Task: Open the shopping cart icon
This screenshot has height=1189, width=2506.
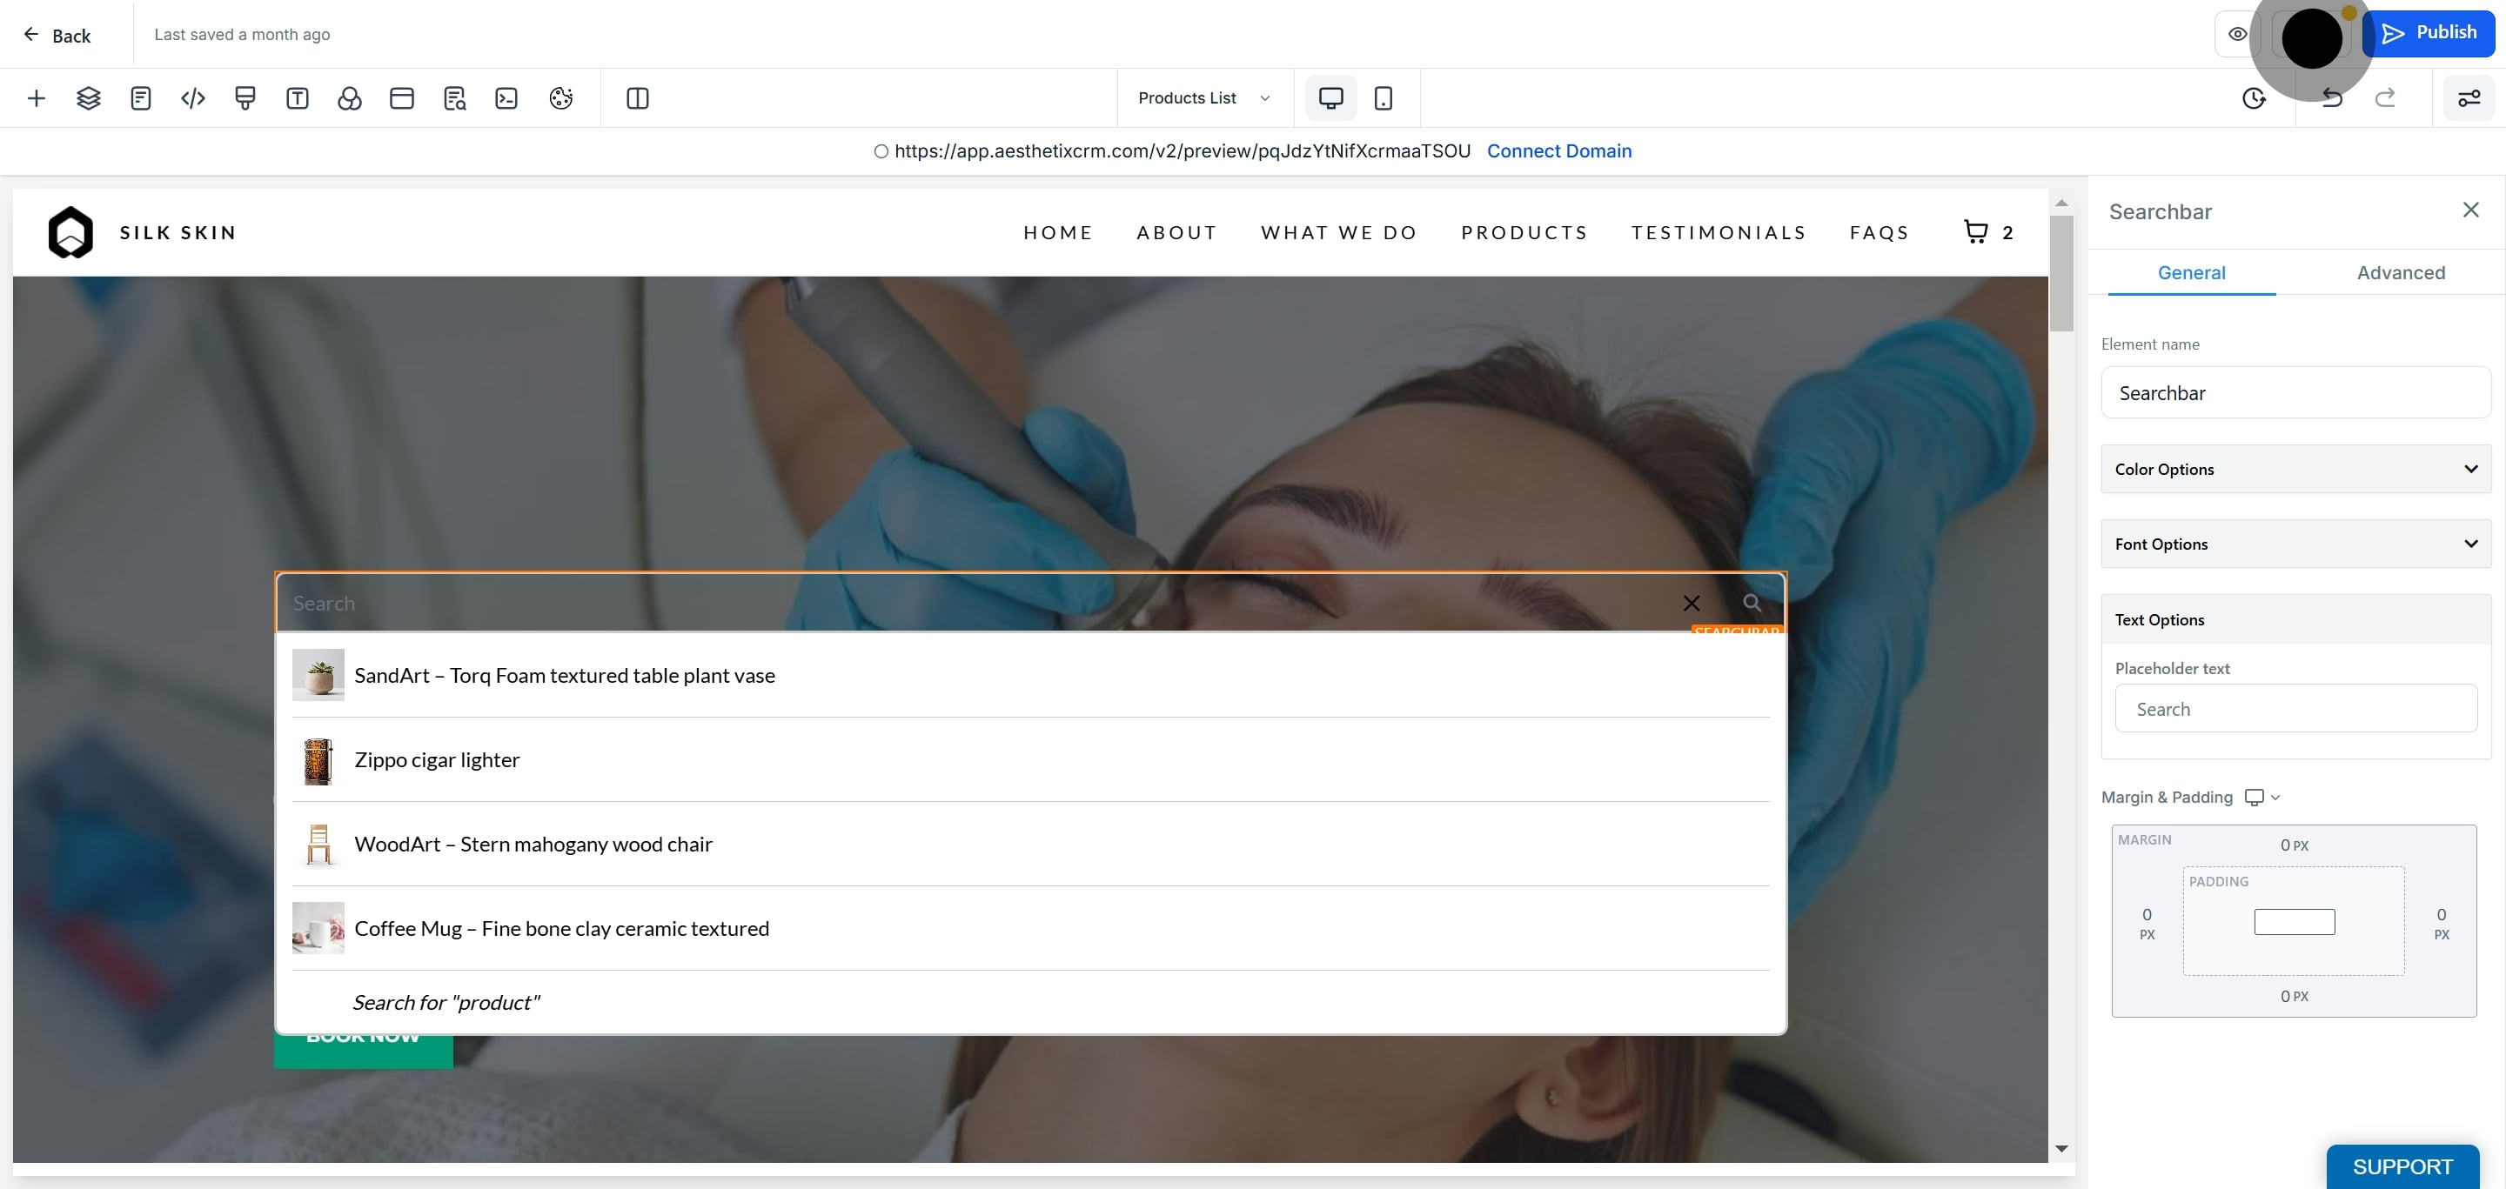Action: click(1976, 231)
